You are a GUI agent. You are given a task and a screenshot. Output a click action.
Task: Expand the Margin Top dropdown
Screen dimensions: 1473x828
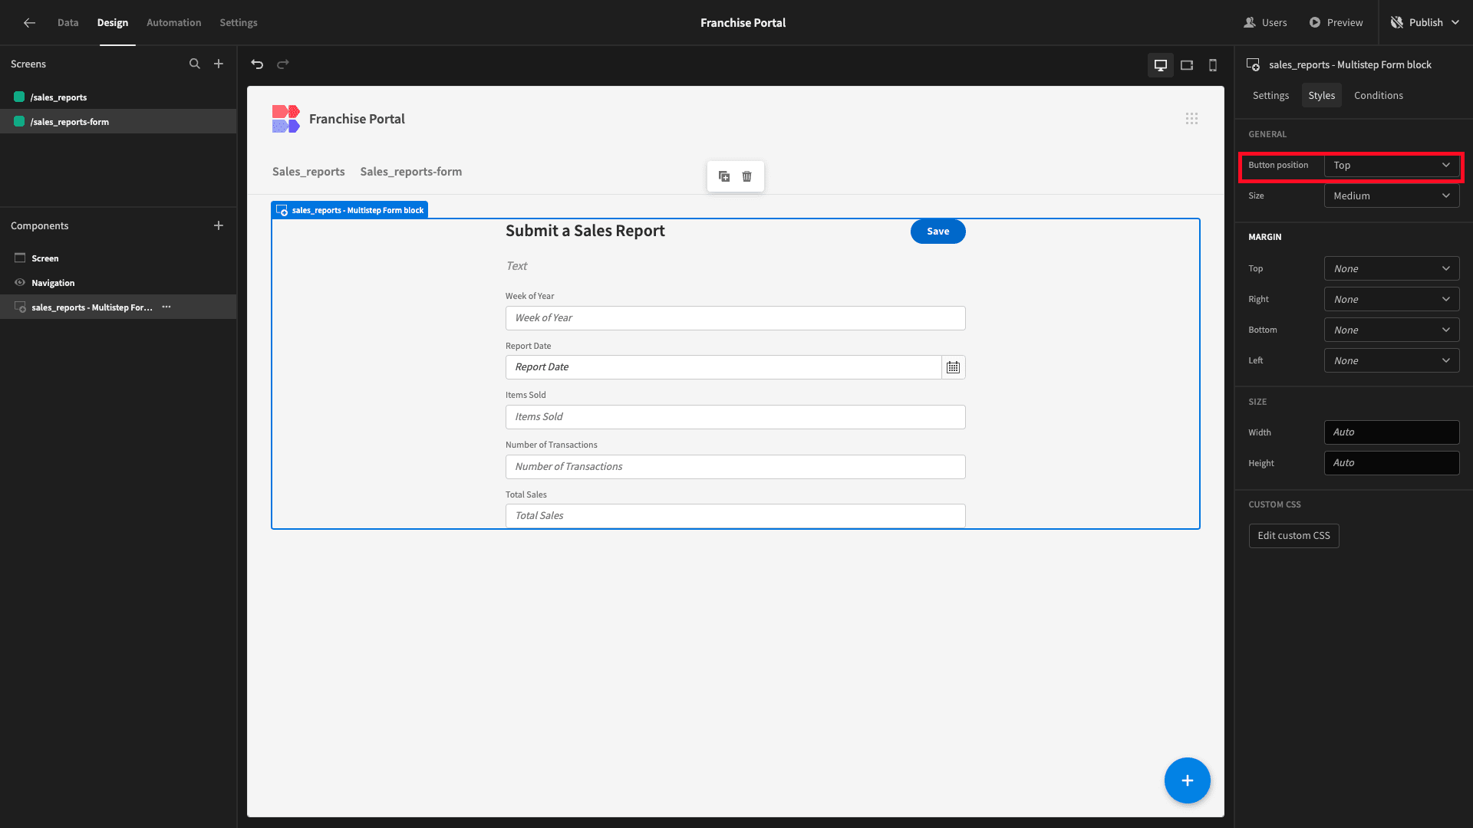pyautogui.click(x=1392, y=269)
